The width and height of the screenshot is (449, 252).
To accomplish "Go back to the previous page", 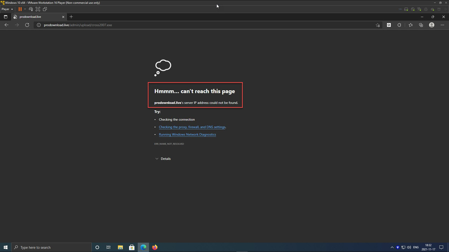I will click(6, 25).
